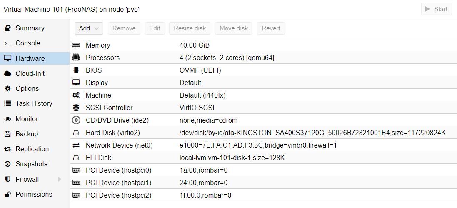457x208 pixels.
Task: Click the Console terminal icon
Action: [7, 43]
